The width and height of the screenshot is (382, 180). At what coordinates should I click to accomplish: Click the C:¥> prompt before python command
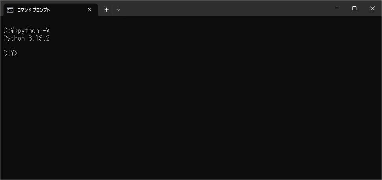click(x=10, y=31)
